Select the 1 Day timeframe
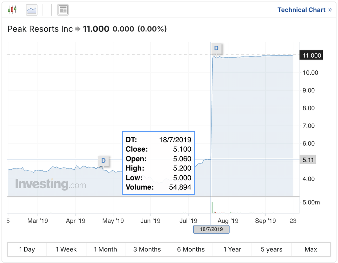 pos(27,249)
